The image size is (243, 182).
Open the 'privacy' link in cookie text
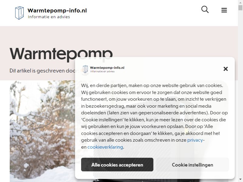click(x=195, y=140)
